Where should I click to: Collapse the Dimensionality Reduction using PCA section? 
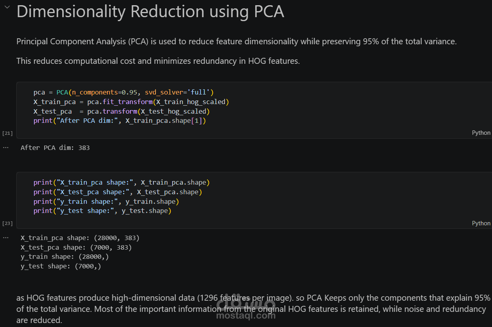pos(6,9)
